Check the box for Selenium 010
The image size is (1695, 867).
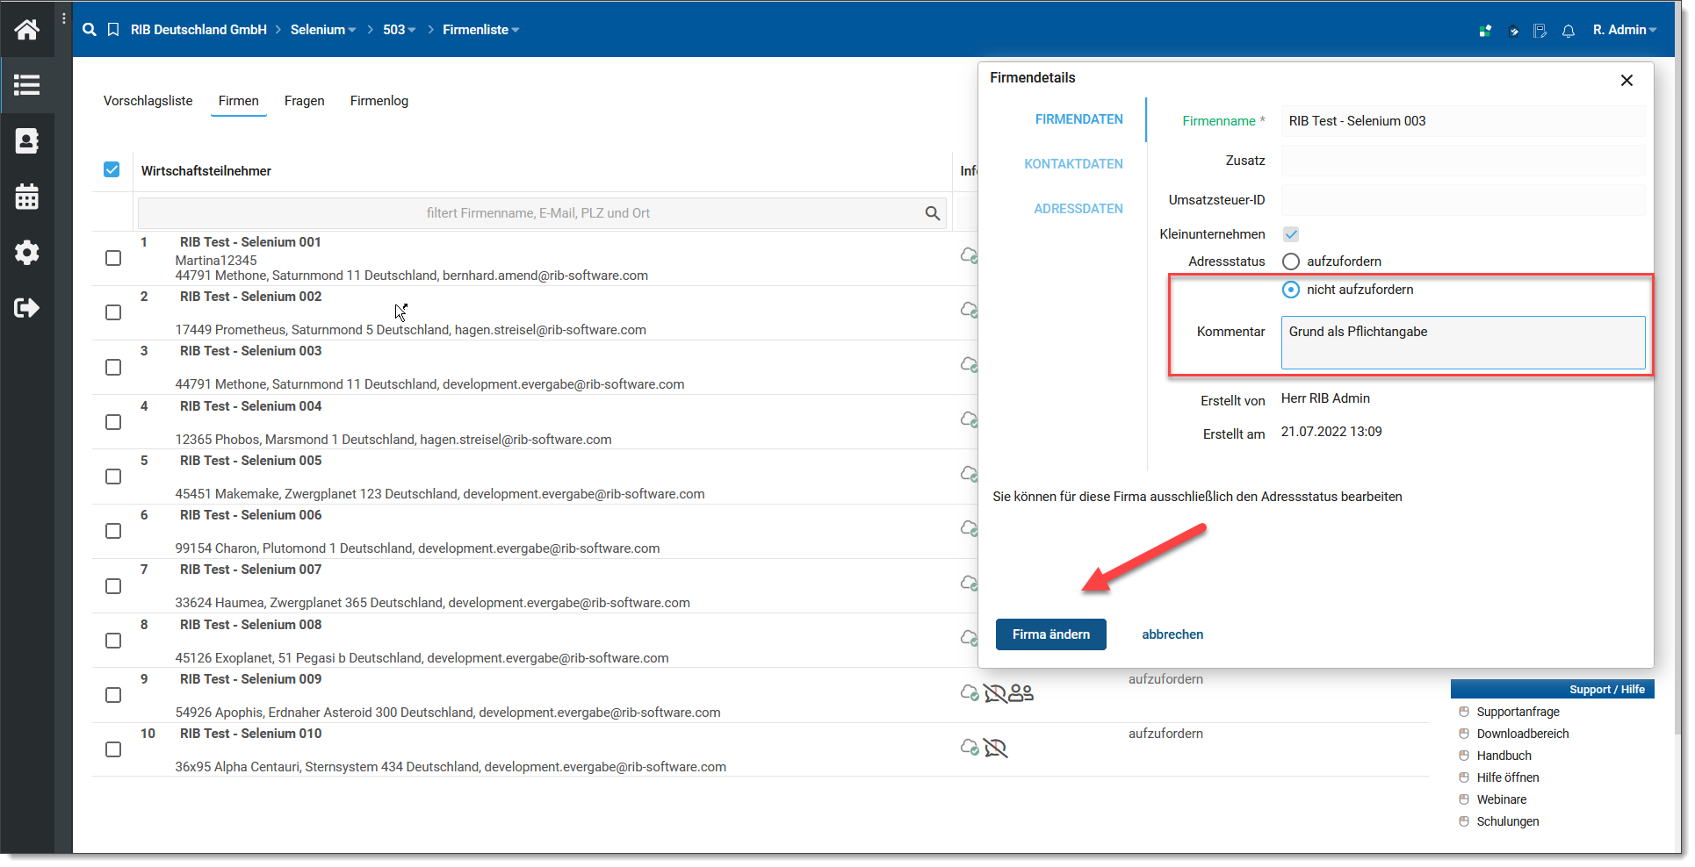coord(113,749)
